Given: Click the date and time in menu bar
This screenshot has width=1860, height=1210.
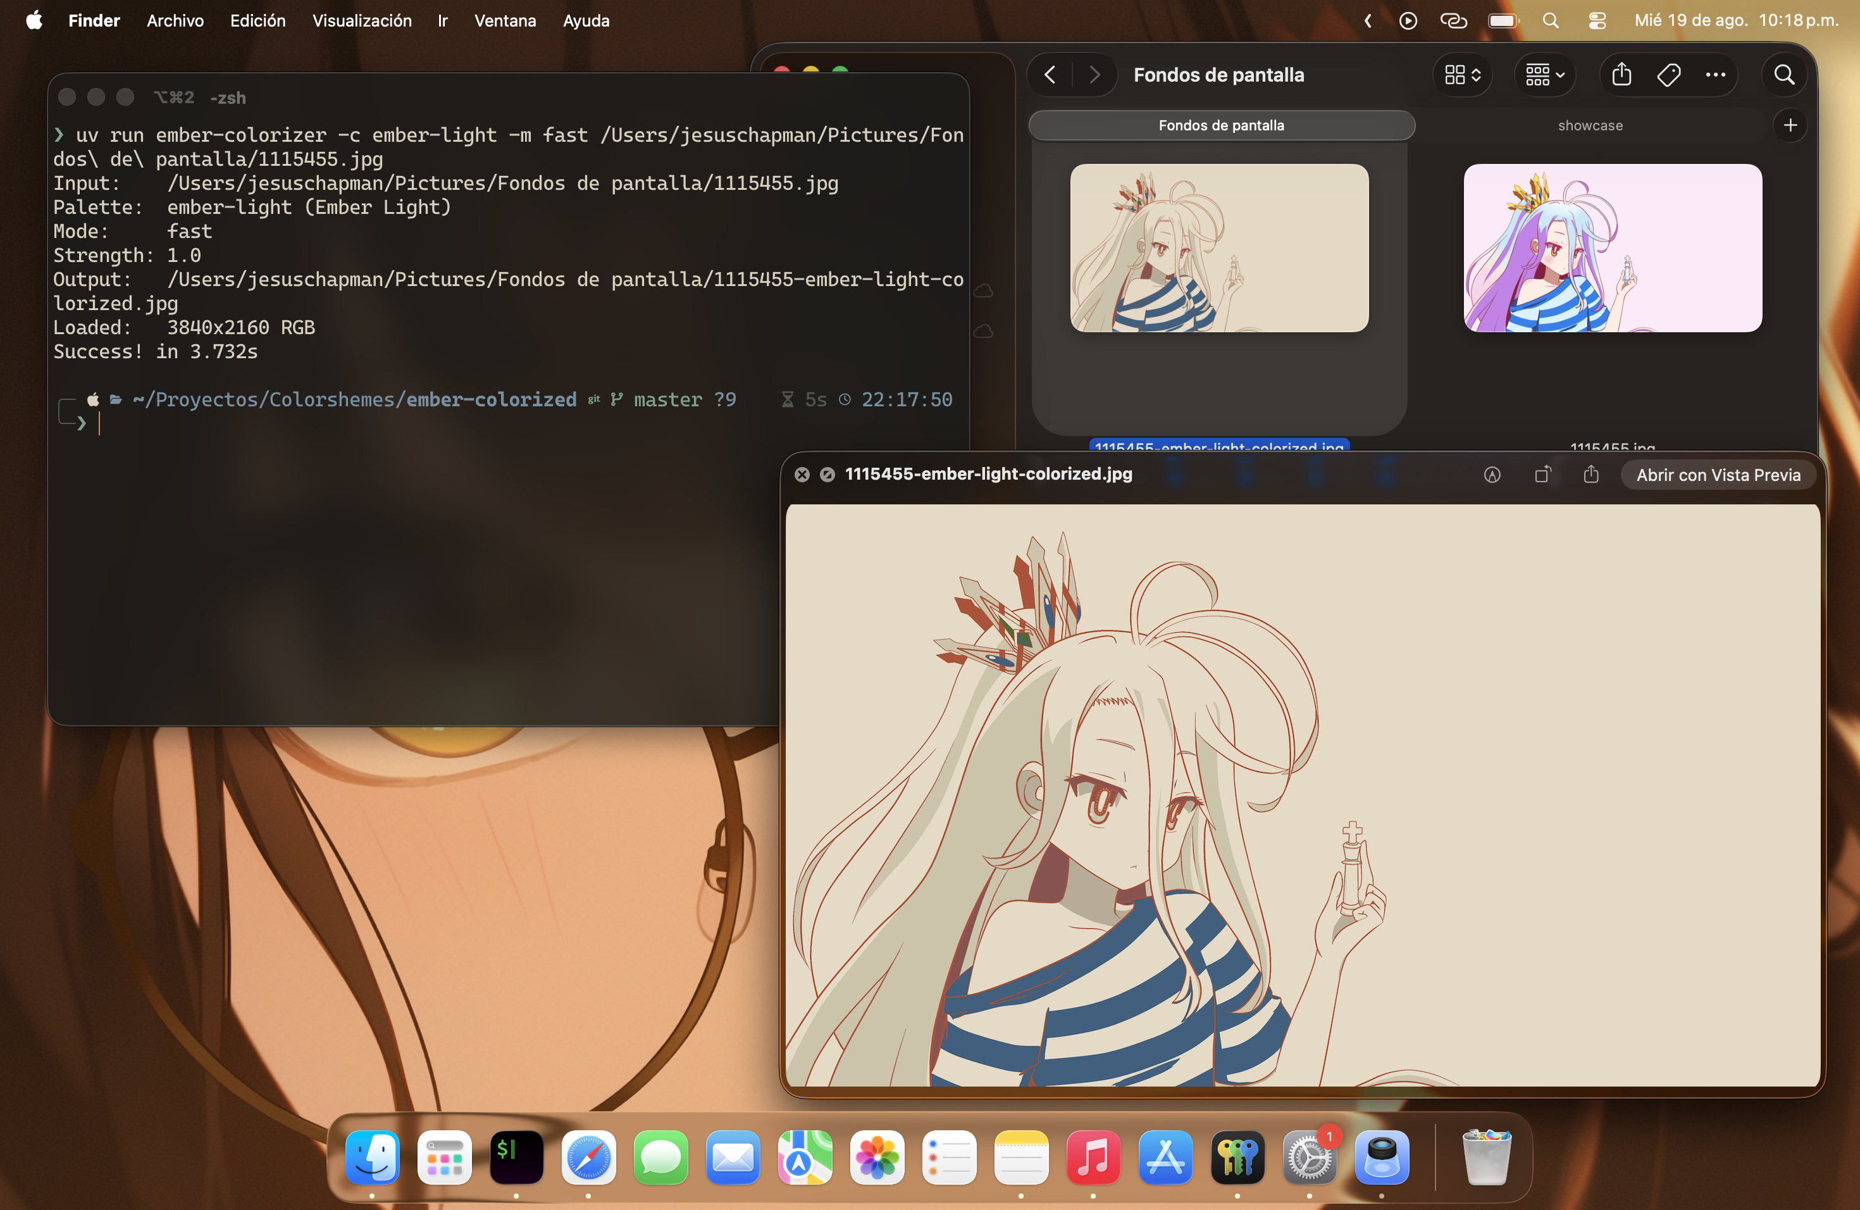Looking at the screenshot, I should pyautogui.click(x=1737, y=20).
